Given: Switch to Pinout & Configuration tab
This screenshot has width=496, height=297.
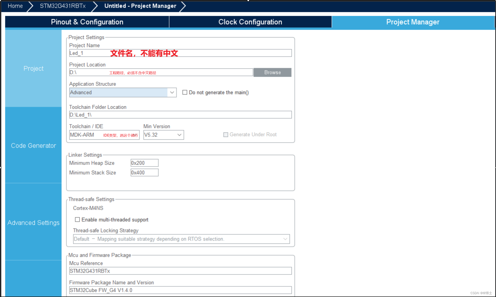Looking at the screenshot, I should (87, 22).
